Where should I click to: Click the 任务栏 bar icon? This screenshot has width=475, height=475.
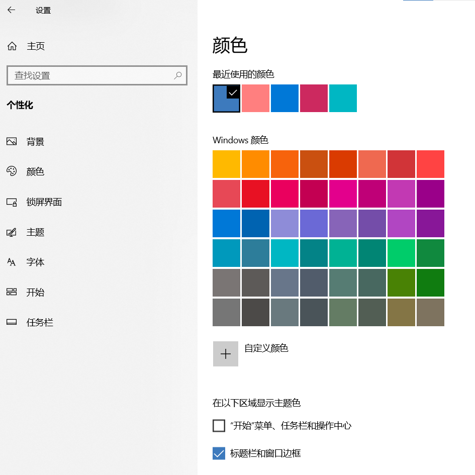click(x=12, y=322)
